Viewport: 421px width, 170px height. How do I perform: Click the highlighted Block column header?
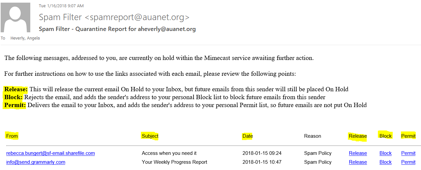(x=385, y=136)
